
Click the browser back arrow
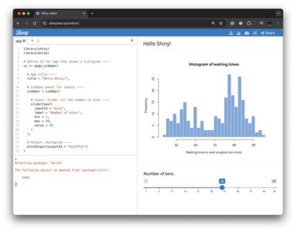click(18, 23)
